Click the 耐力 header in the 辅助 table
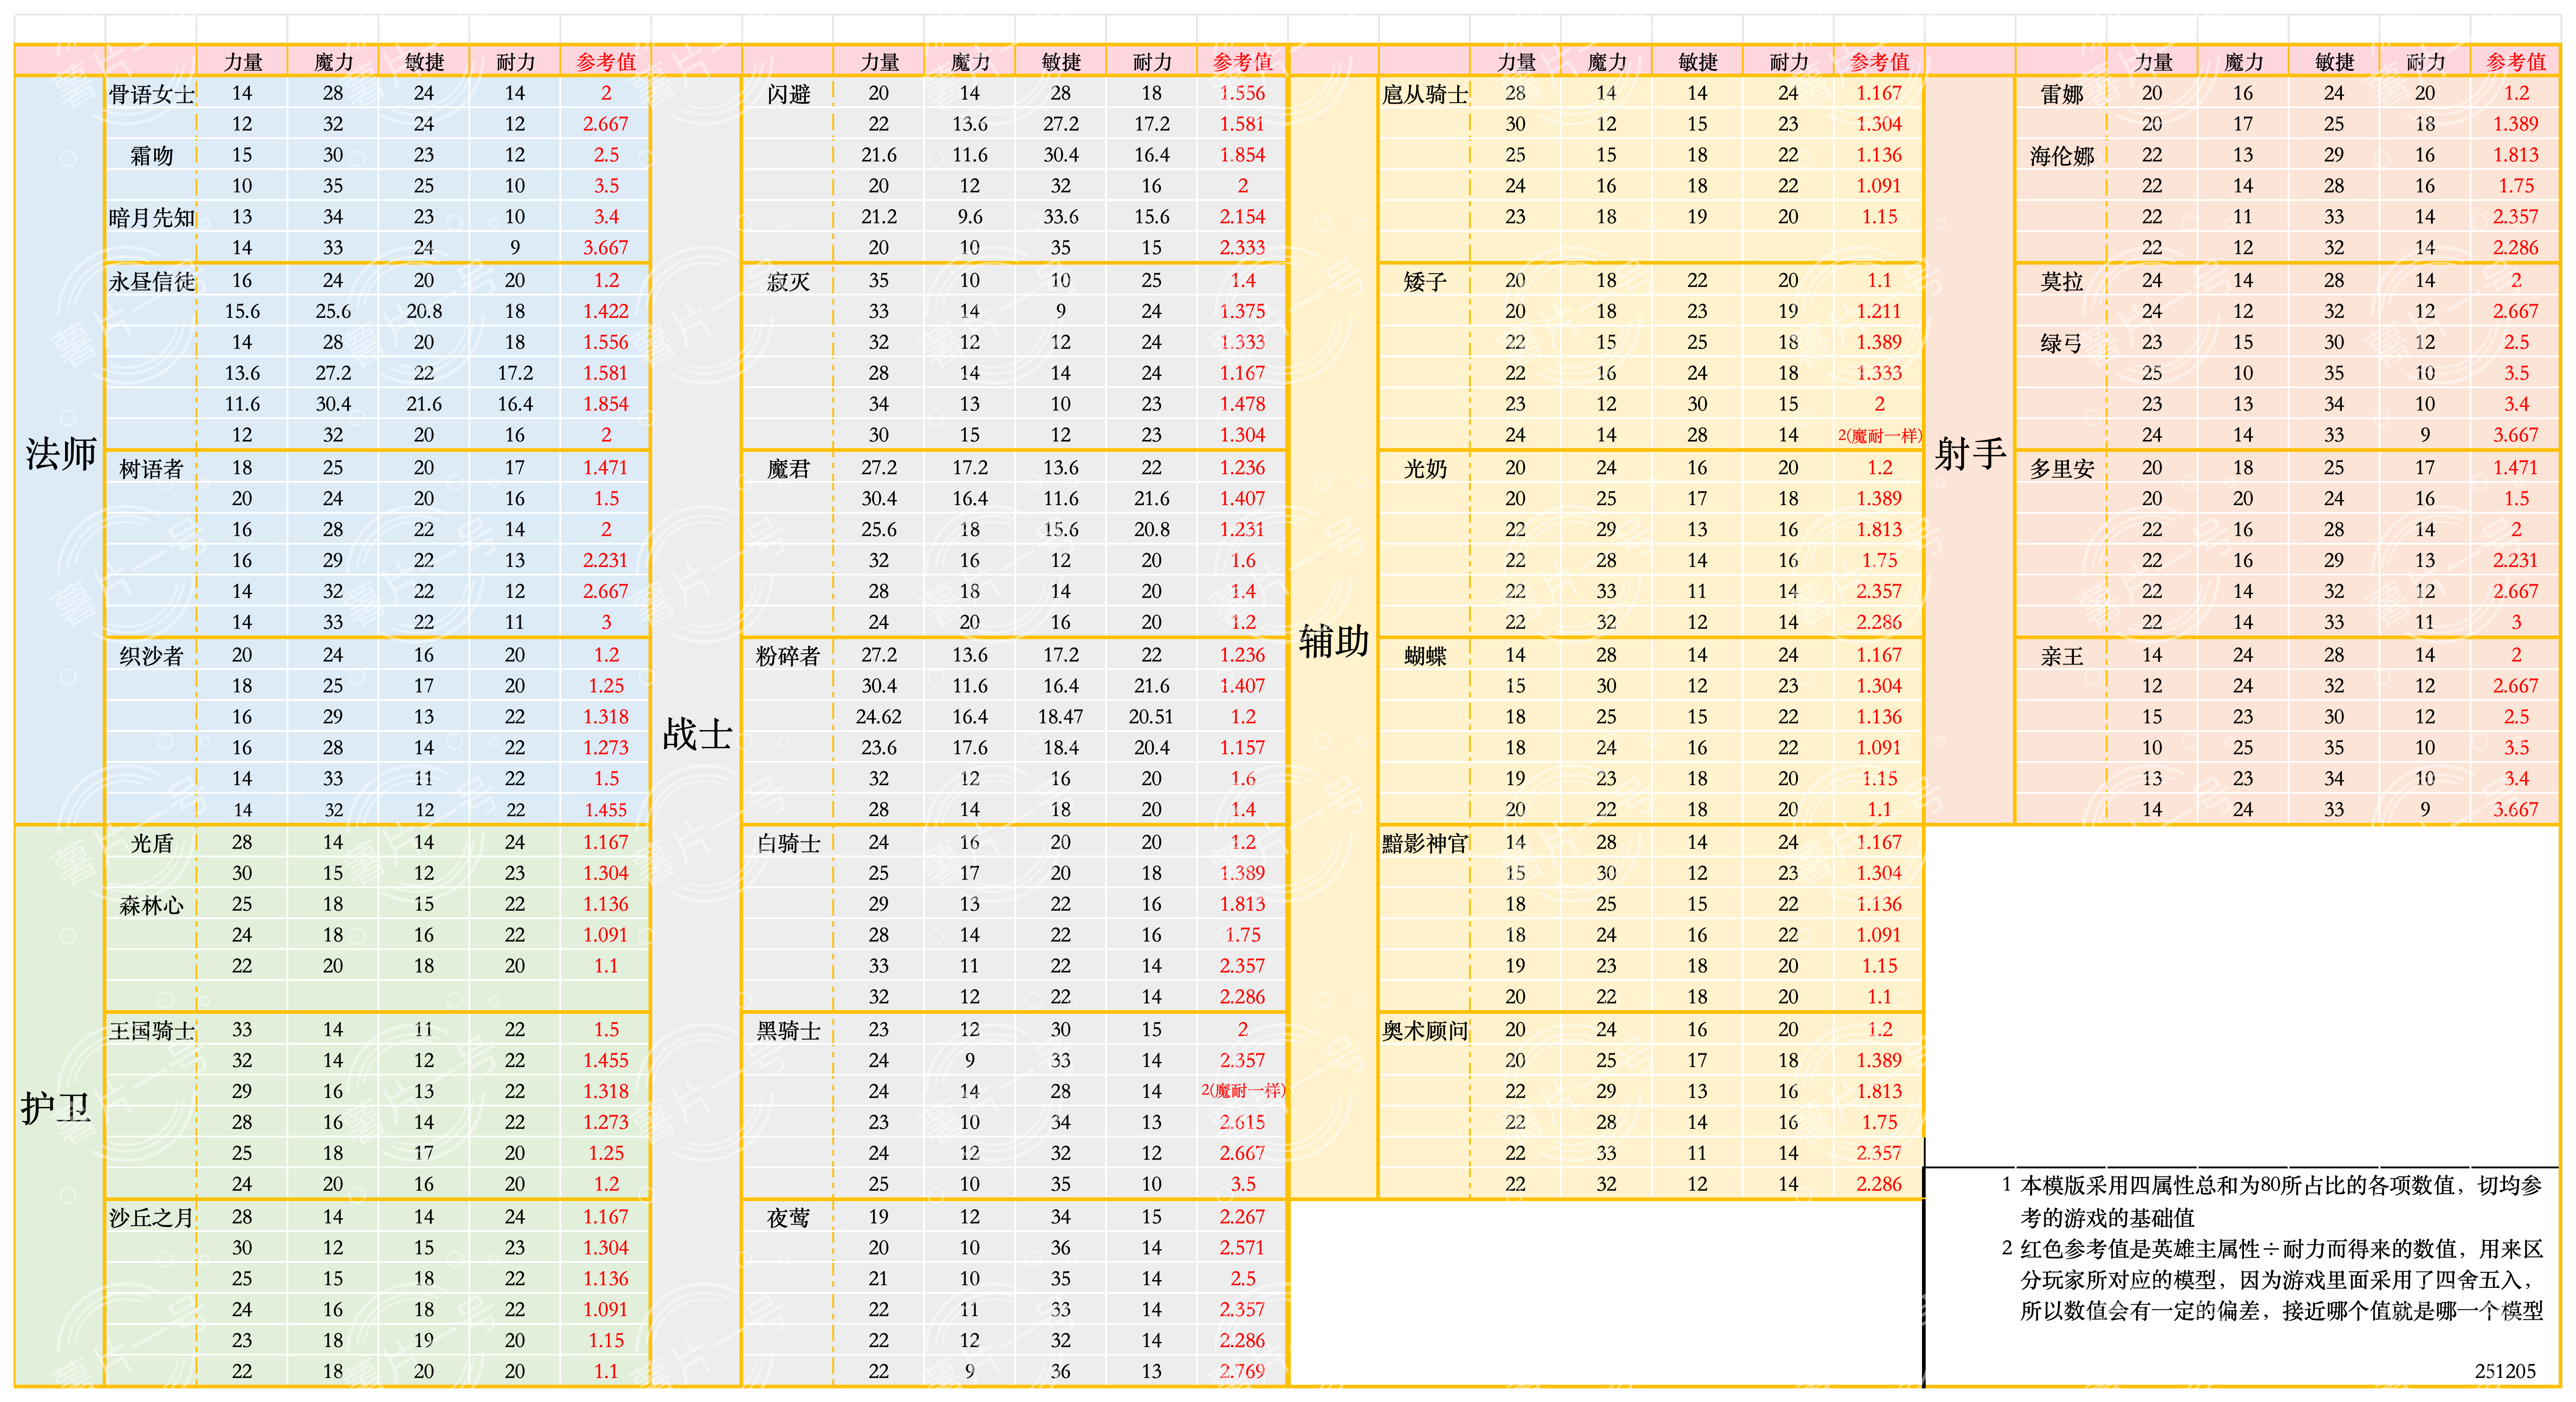 pyautogui.click(x=1788, y=62)
